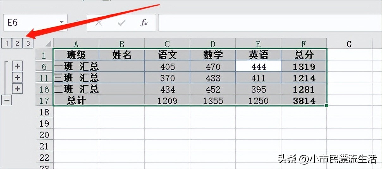Select column D header
Viewport: 382px width, 169px height.
tap(213, 44)
